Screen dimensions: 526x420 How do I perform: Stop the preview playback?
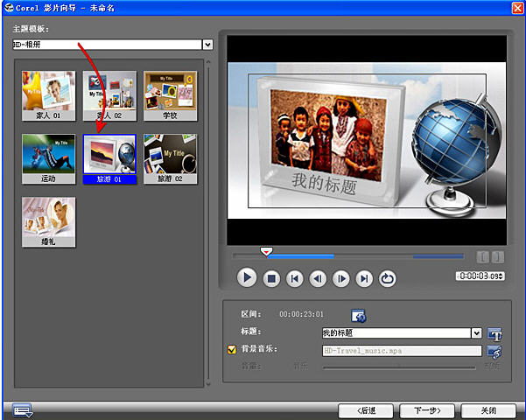coord(271,278)
